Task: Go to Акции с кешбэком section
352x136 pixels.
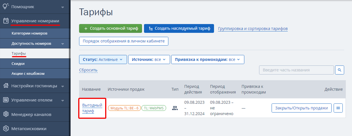Action: 28,74
